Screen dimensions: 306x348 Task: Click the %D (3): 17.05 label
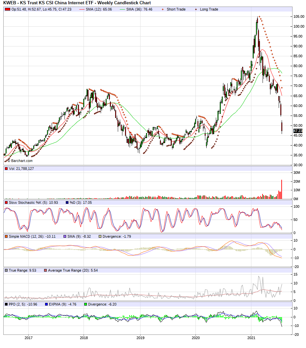point(81,202)
